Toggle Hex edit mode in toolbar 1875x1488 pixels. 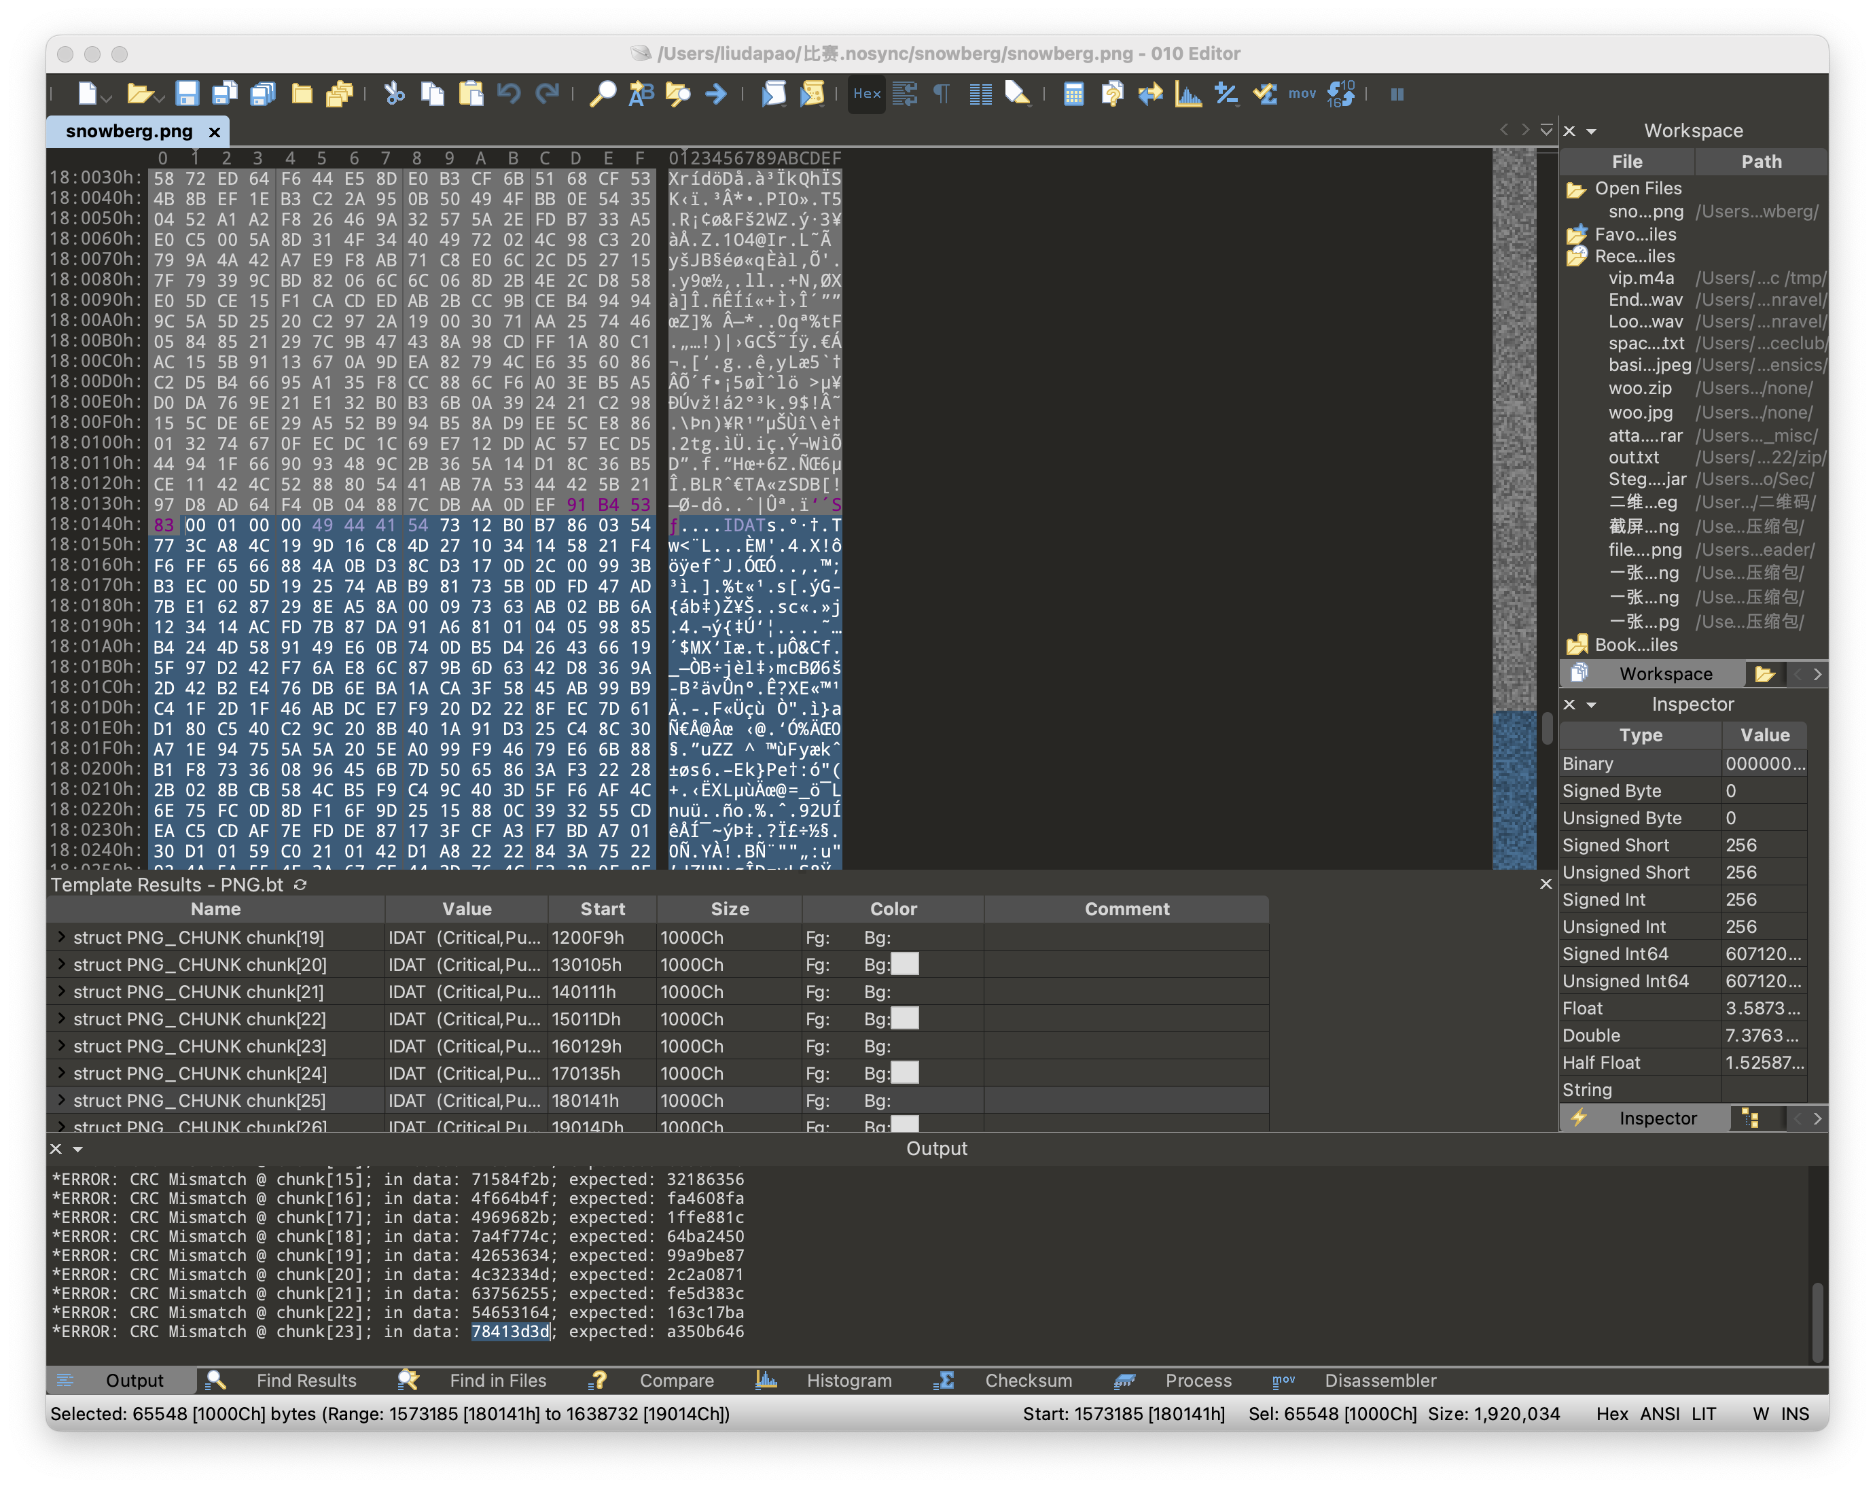tap(866, 93)
